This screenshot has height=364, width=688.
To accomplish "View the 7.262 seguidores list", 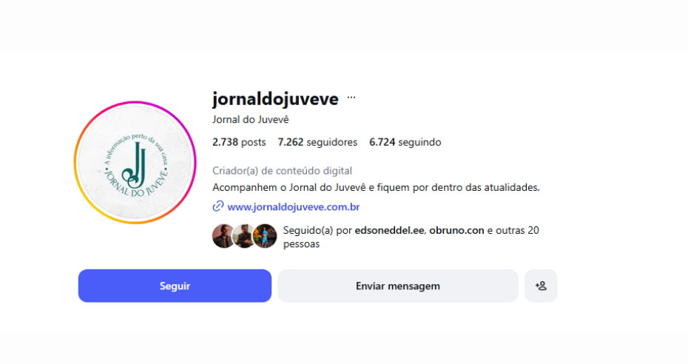I will pyautogui.click(x=317, y=142).
